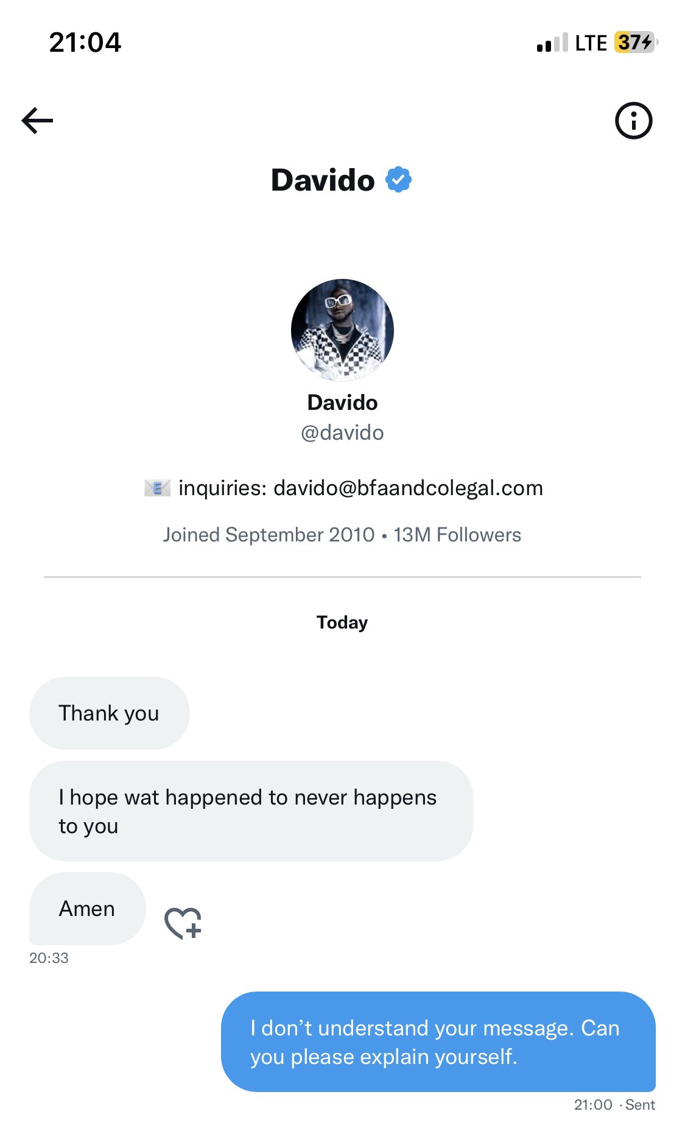Open conversation info icon
The image size is (685, 1131).
(x=633, y=121)
